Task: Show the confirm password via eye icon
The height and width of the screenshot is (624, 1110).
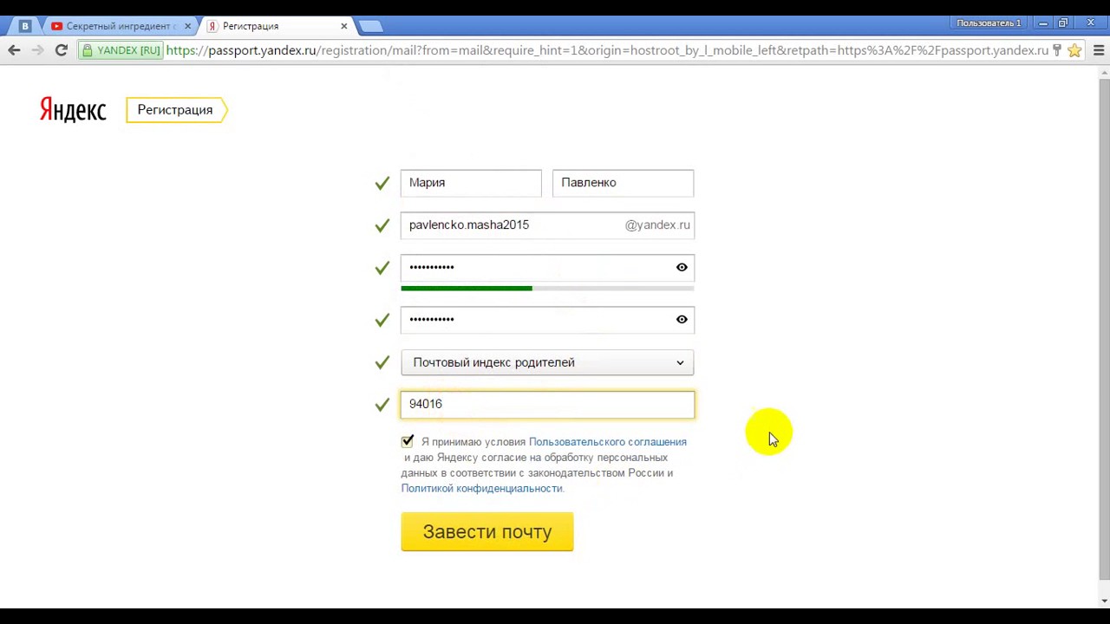Action: click(682, 320)
